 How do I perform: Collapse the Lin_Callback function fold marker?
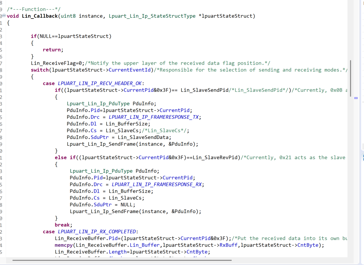pyautogui.click(x=4, y=16)
